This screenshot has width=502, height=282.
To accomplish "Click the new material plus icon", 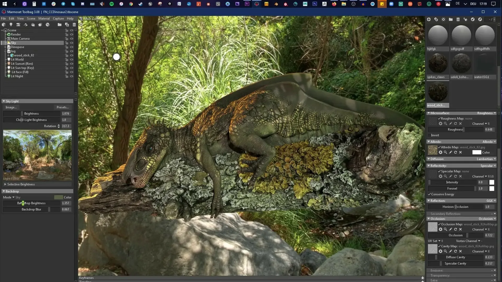I will coord(429,19).
